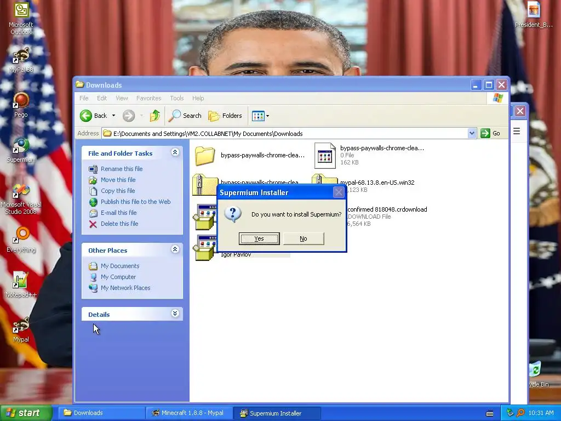The width and height of the screenshot is (561, 421).
Task: Click Move this file link
Action: coord(118,180)
